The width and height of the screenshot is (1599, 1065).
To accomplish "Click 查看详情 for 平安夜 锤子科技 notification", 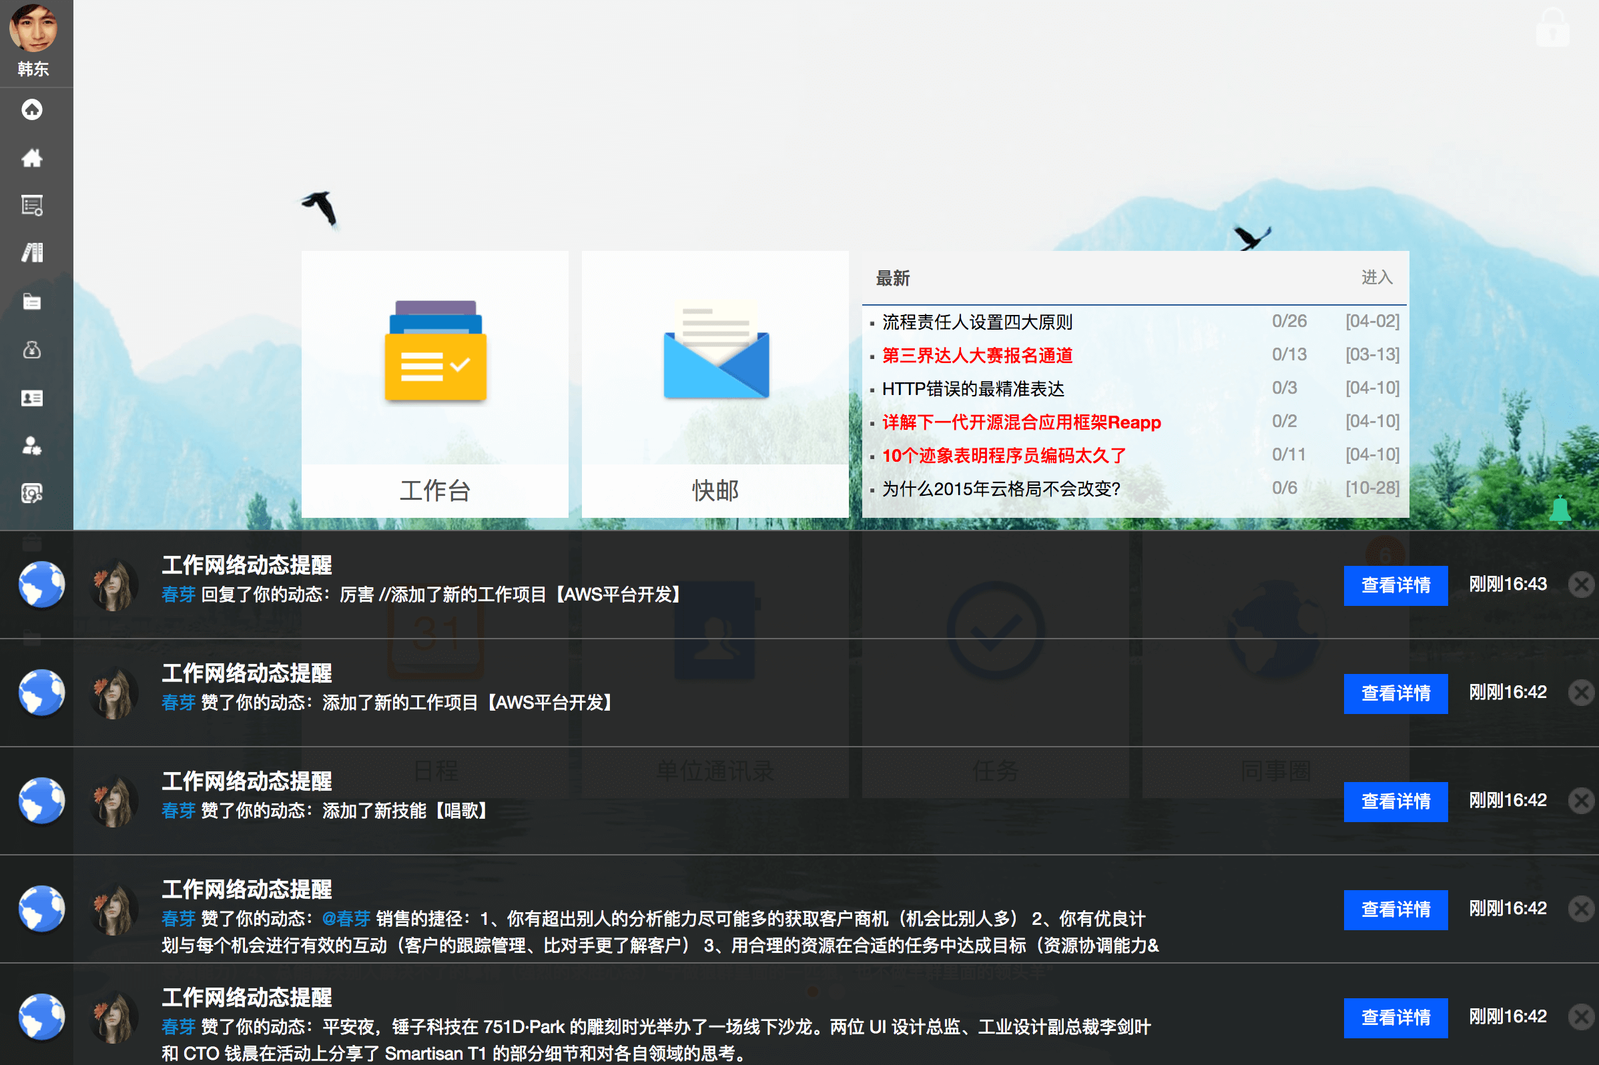I will click(x=1395, y=1017).
